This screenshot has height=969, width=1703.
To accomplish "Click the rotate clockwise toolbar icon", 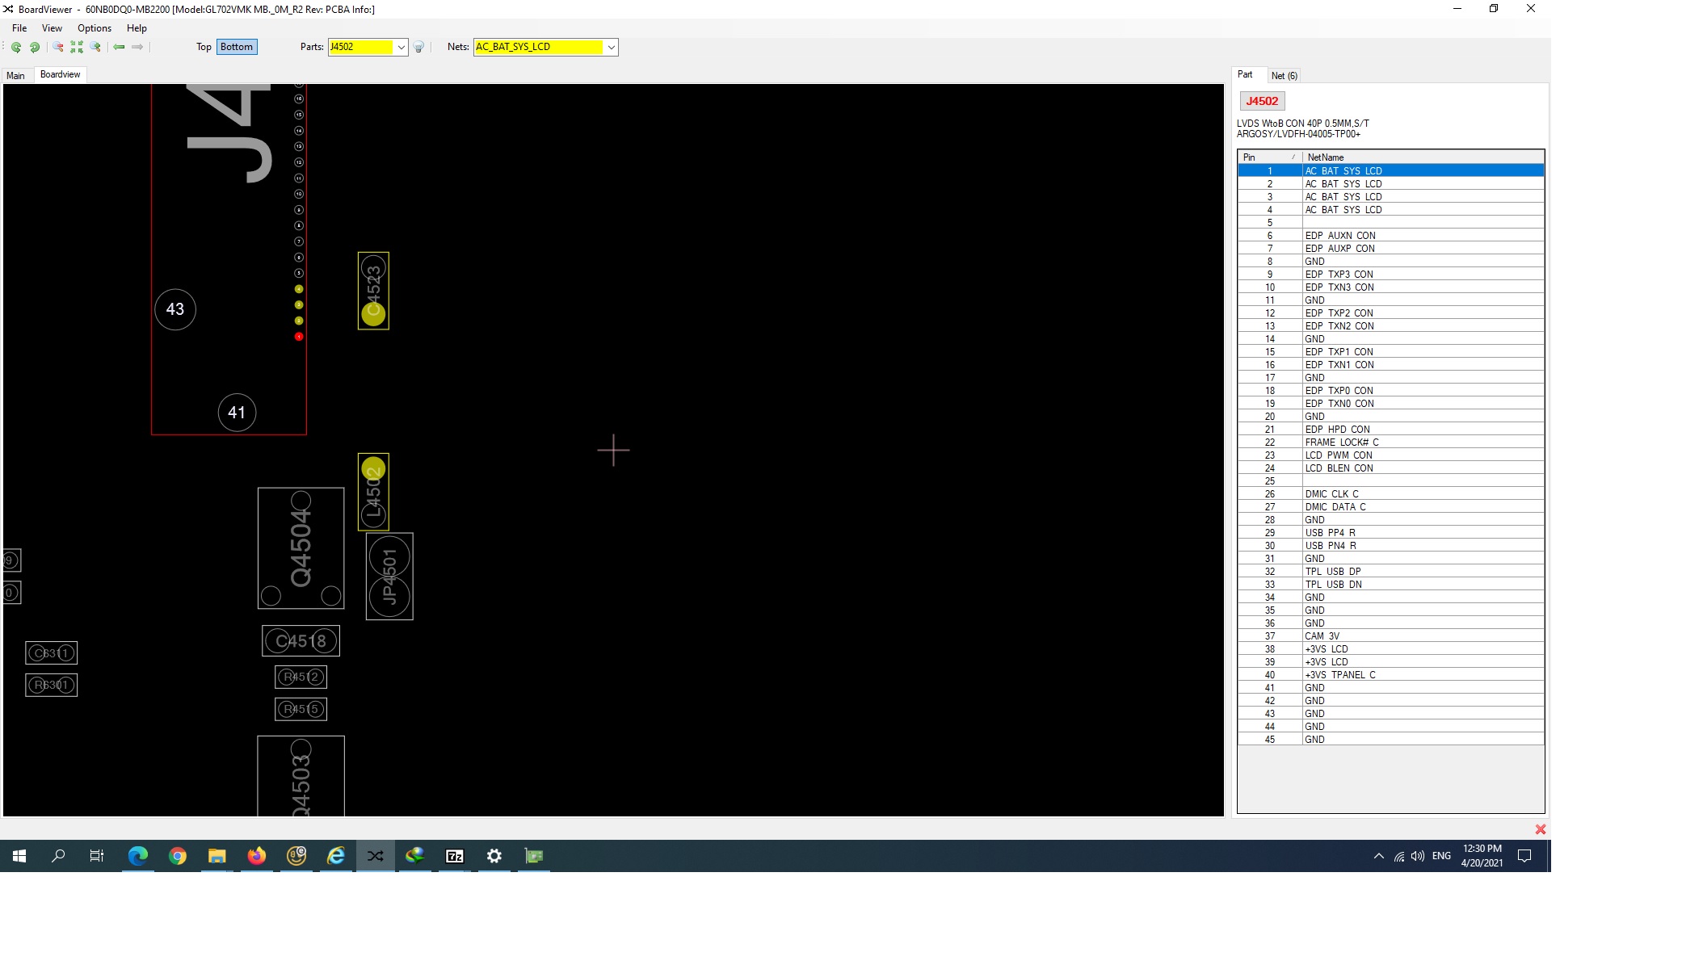I will [35, 48].
